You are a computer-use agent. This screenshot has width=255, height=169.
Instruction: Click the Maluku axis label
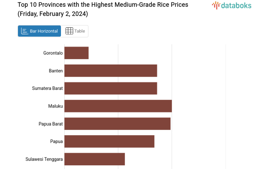click(56, 106)
